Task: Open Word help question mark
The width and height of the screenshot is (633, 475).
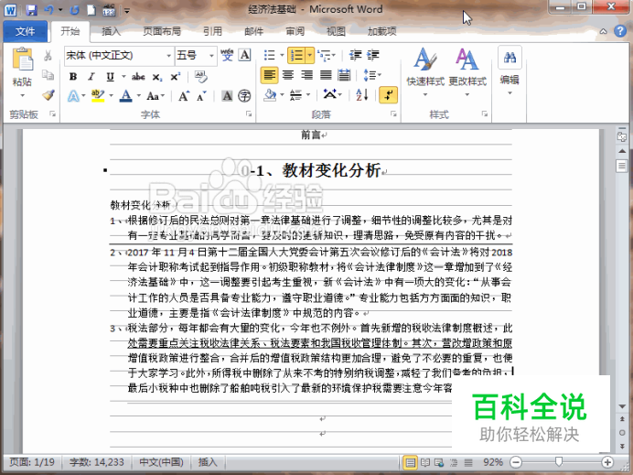Action: coord(620,31)
